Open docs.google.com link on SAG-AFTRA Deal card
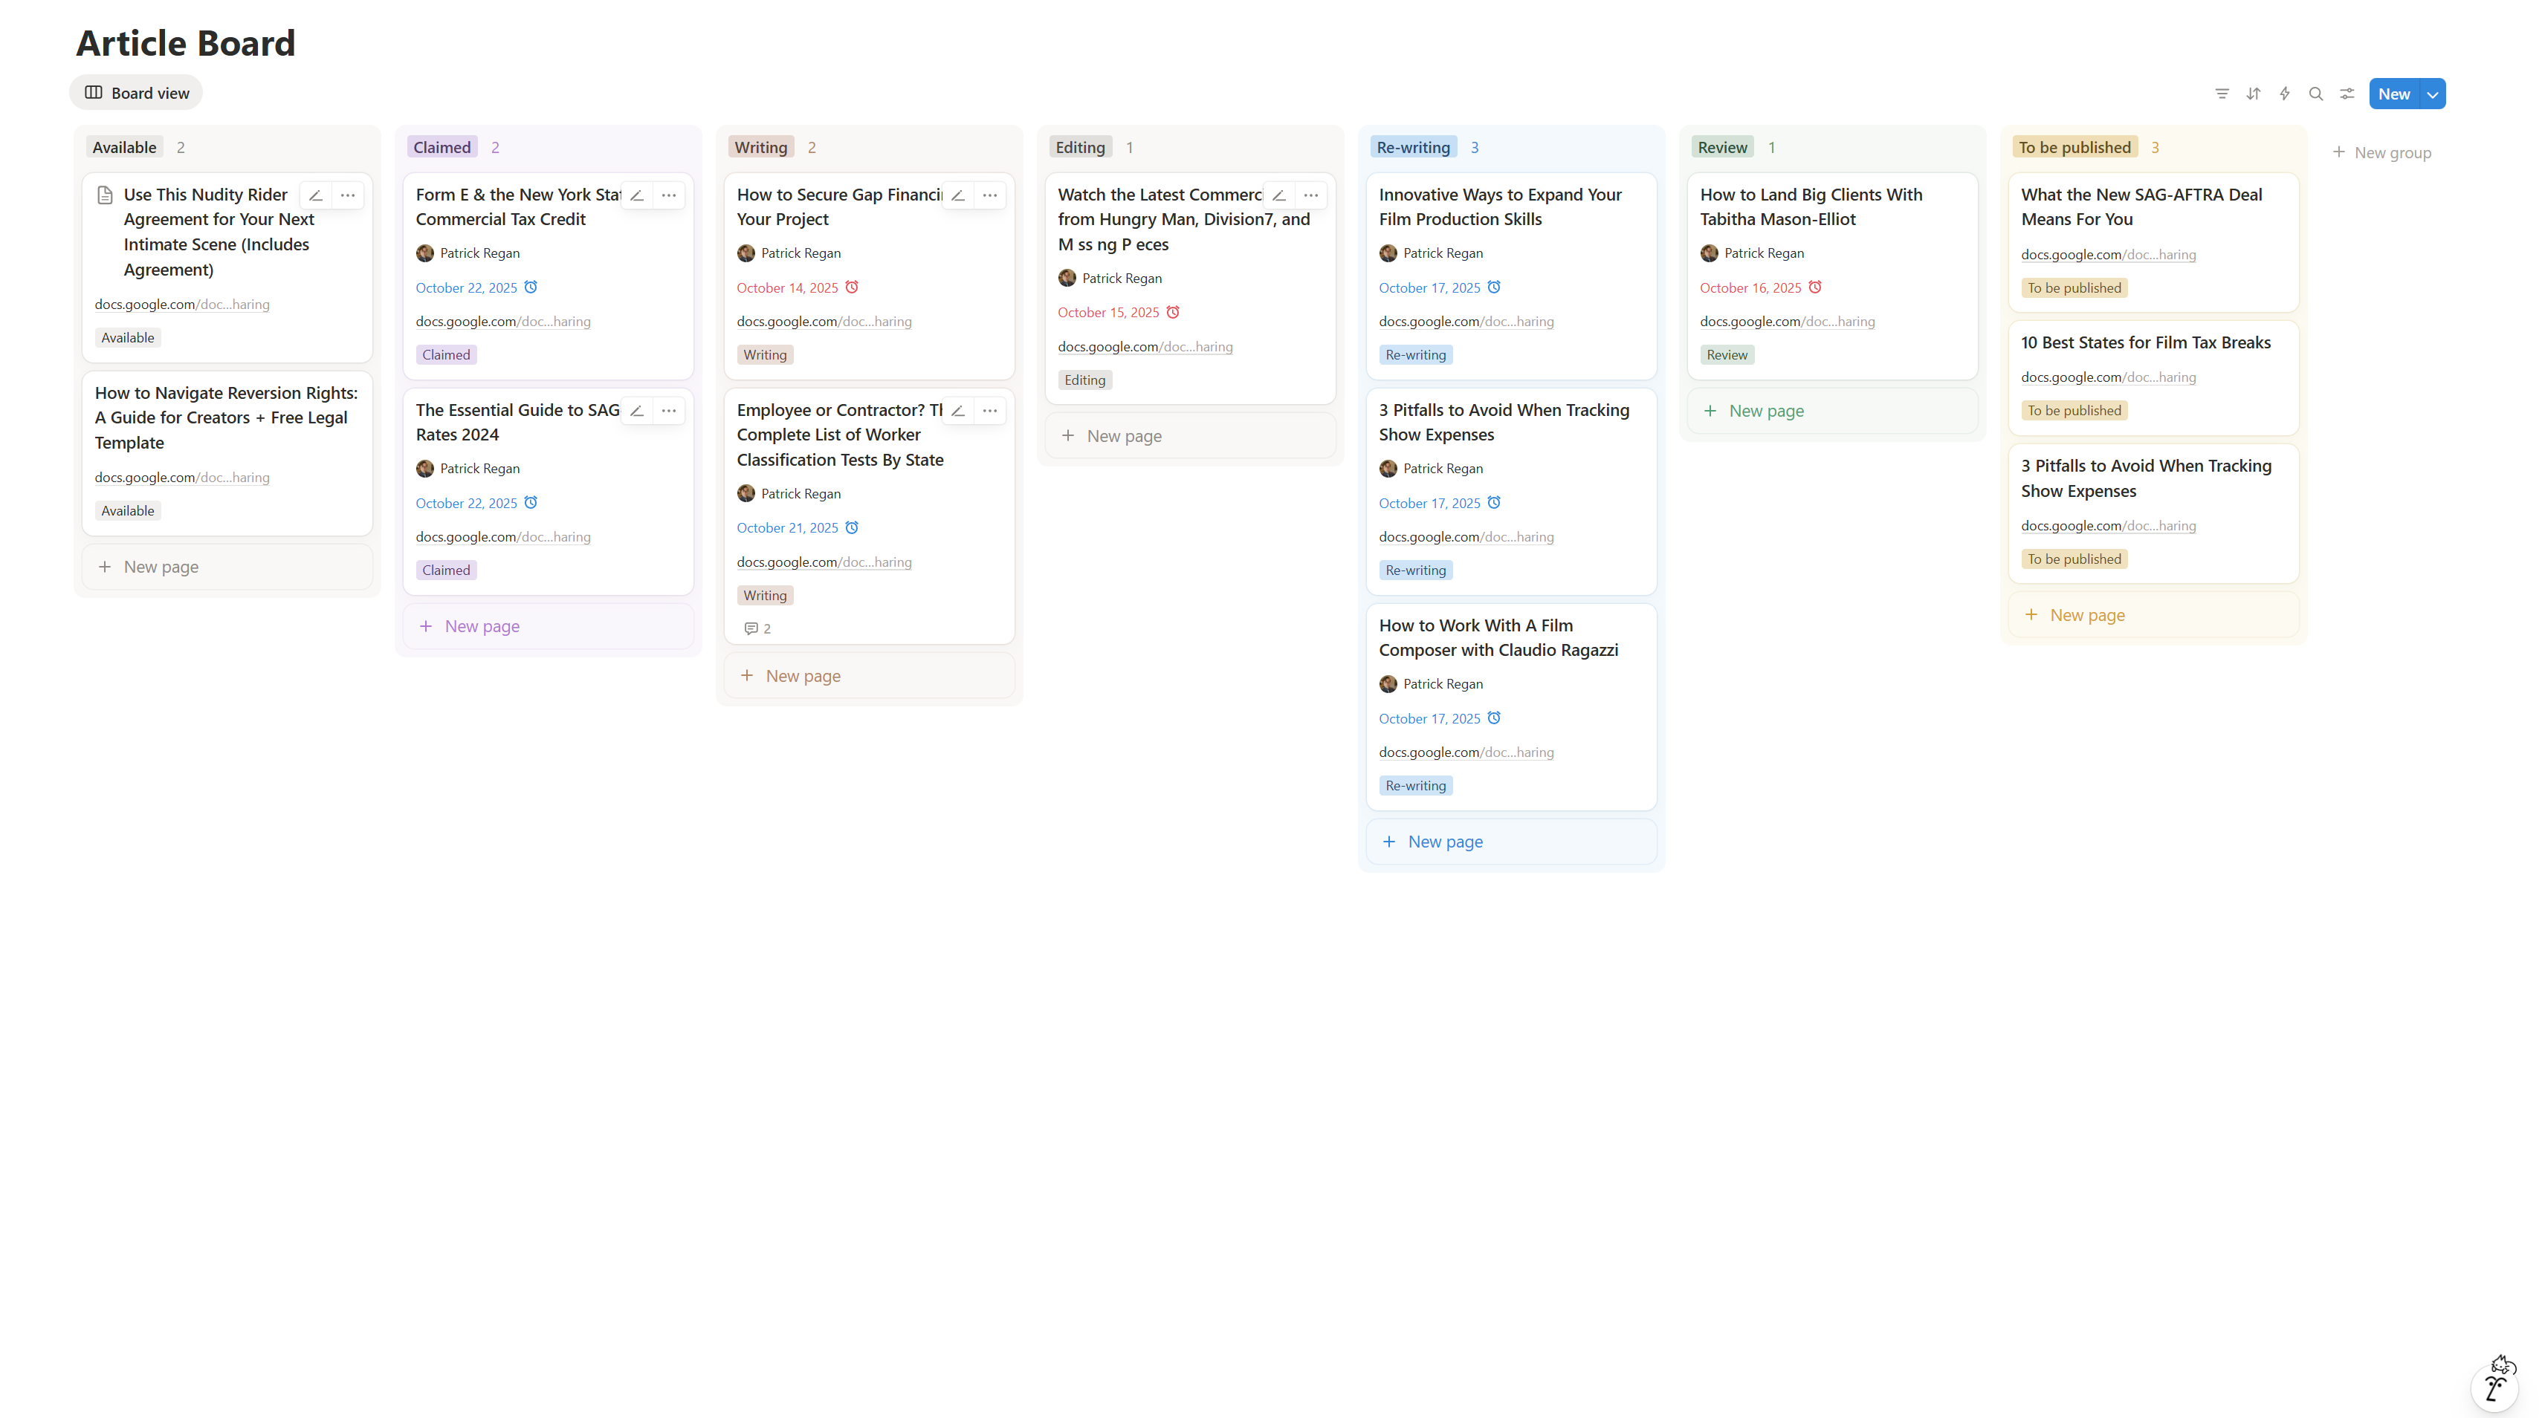The image size is (2542, 1418). pos(2108,255)
